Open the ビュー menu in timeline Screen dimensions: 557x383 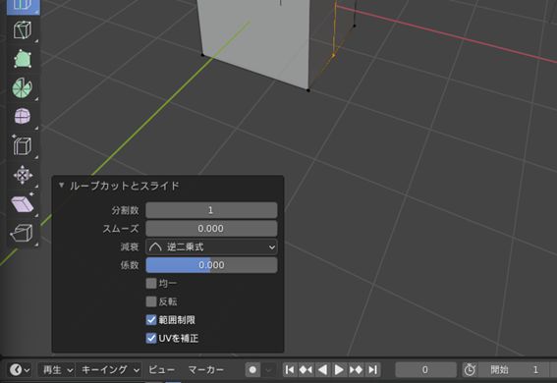click(162, 370)
